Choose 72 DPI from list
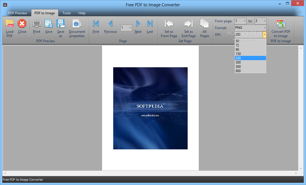 [x=250, y=45]
